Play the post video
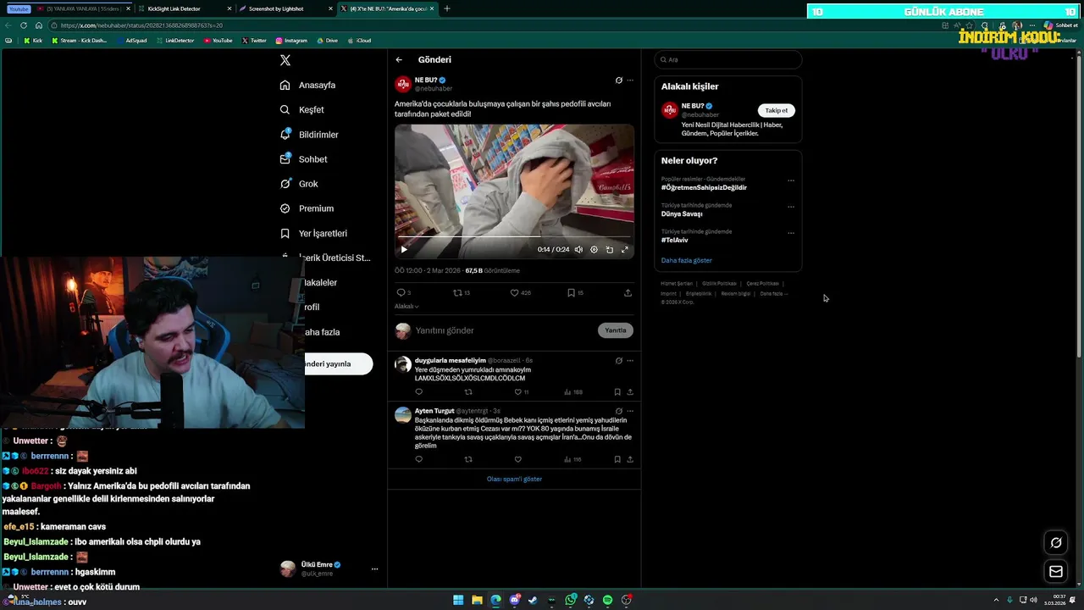1084x610 pixels. [x=404, y=249]
